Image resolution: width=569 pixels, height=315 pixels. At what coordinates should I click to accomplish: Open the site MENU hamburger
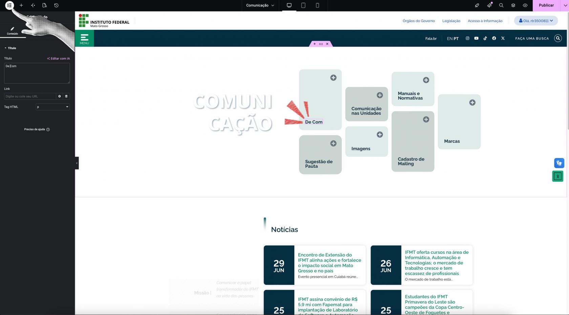point(84,39)
